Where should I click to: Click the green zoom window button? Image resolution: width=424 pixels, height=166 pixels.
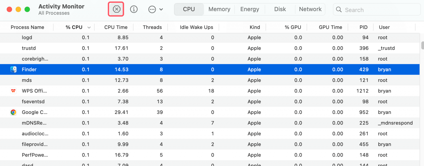tap(27, 10)
